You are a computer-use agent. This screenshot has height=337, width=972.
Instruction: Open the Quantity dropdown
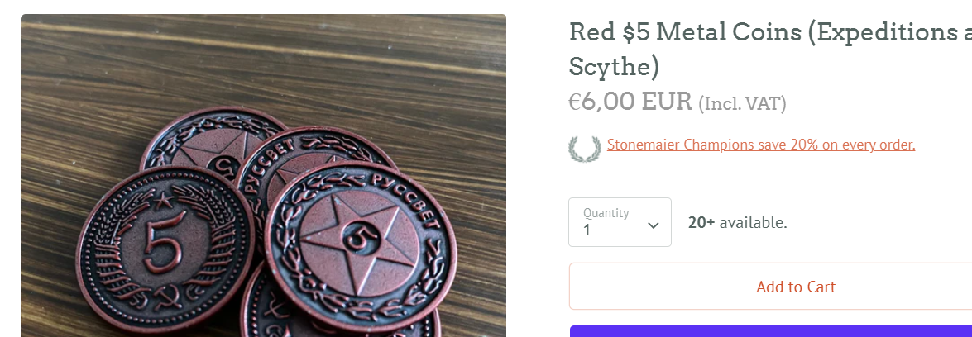[620, 221]
